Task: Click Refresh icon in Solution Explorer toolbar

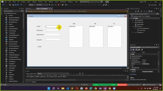Action: coord(147,11)
